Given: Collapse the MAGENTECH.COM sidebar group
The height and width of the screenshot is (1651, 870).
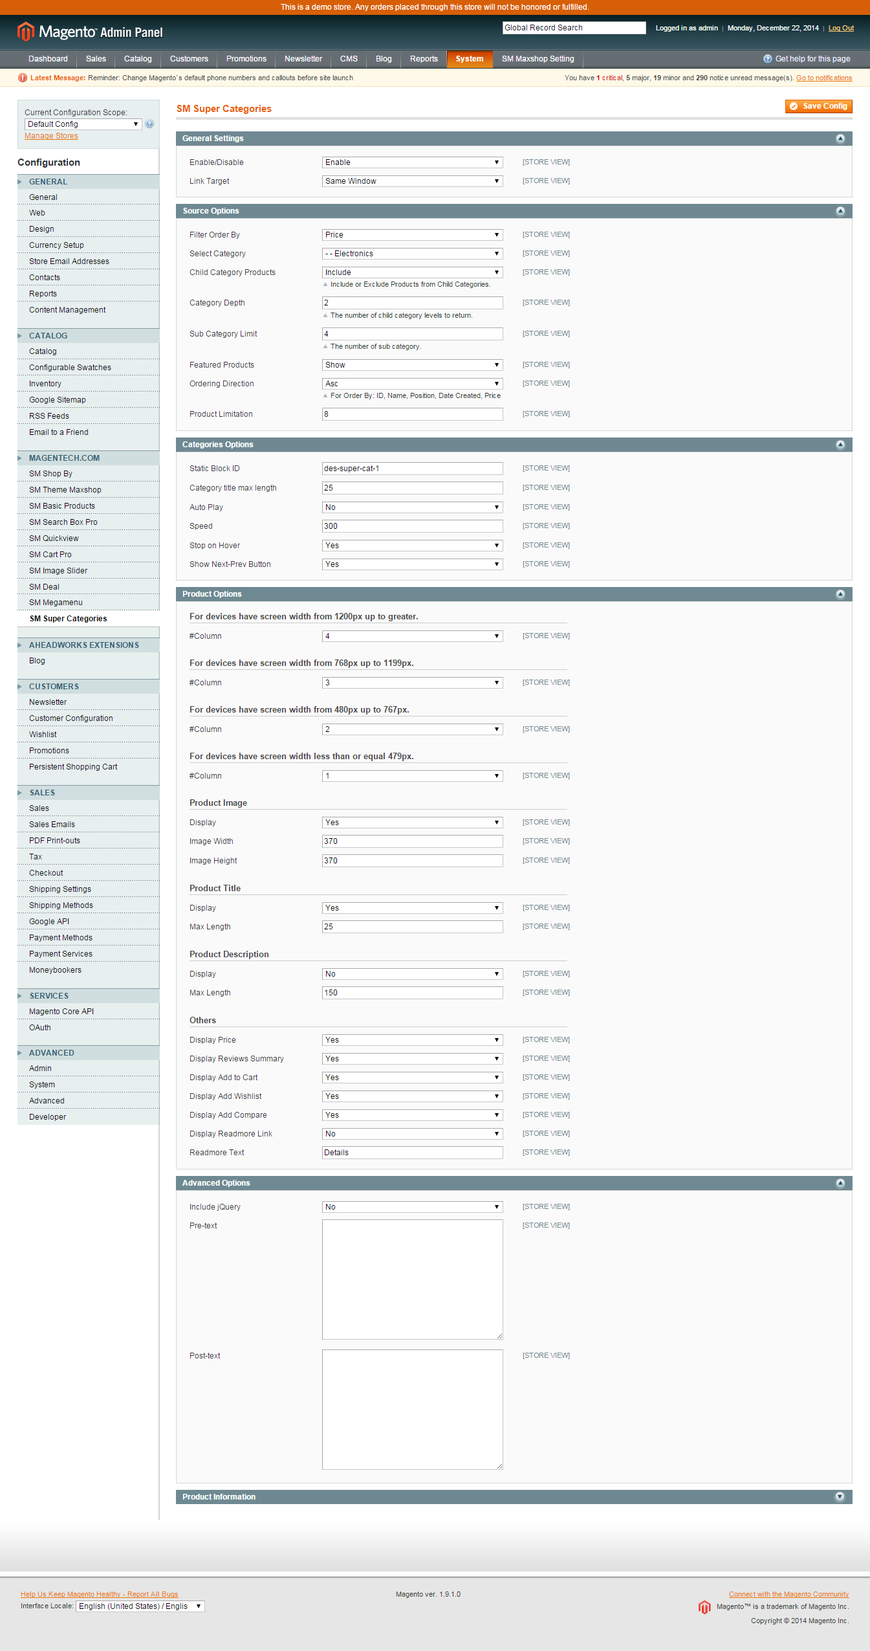Looking at the screenshot, I should pyautogui.click(x=88, y=458).
